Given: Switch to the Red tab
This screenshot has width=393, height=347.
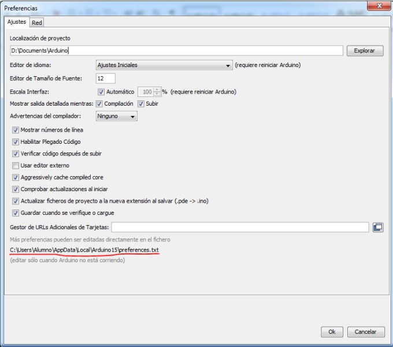Looking at the screenshot, I should 37,23.
